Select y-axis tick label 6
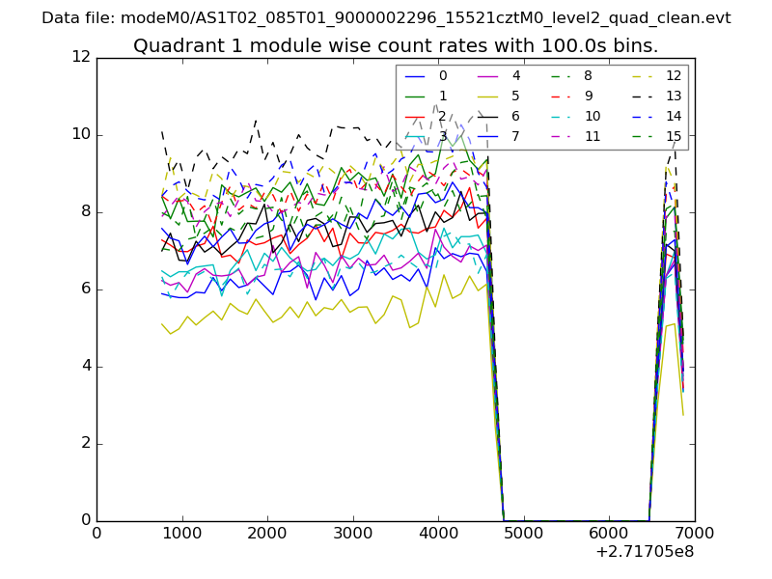 coord(86,289)
